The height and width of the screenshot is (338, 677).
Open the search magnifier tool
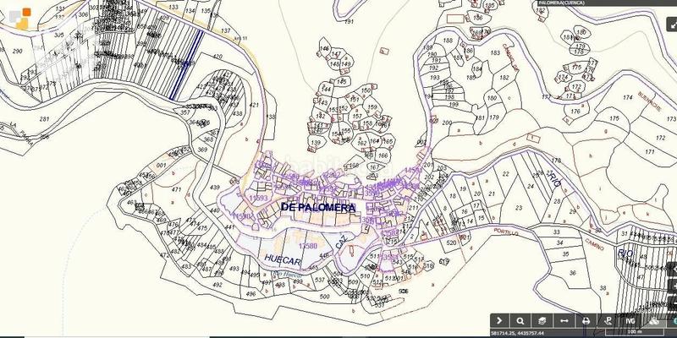click(x=520, y=321)
